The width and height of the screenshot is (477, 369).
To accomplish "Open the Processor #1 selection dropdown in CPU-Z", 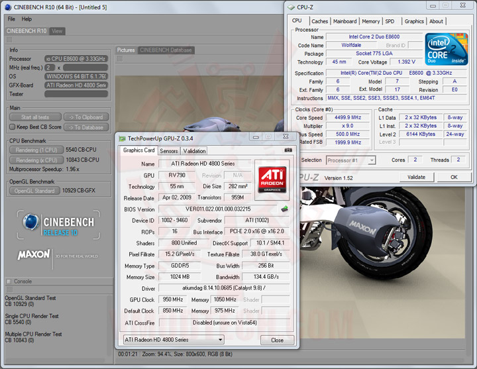I will pos(350,160).
